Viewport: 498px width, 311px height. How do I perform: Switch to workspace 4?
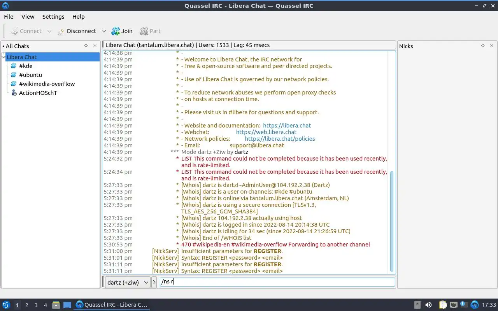45,305
